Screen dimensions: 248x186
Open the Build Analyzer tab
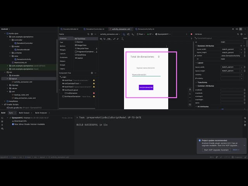[x=41, y=113]
